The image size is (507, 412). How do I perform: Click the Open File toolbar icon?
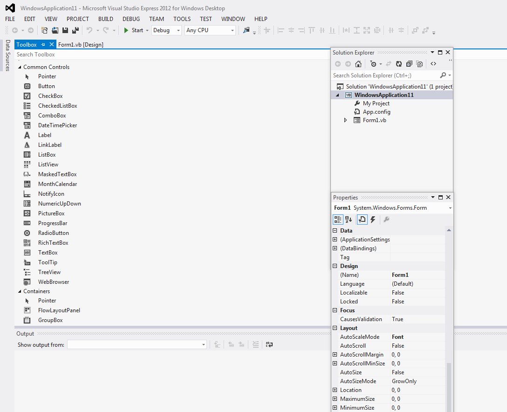tap(55, 30)
